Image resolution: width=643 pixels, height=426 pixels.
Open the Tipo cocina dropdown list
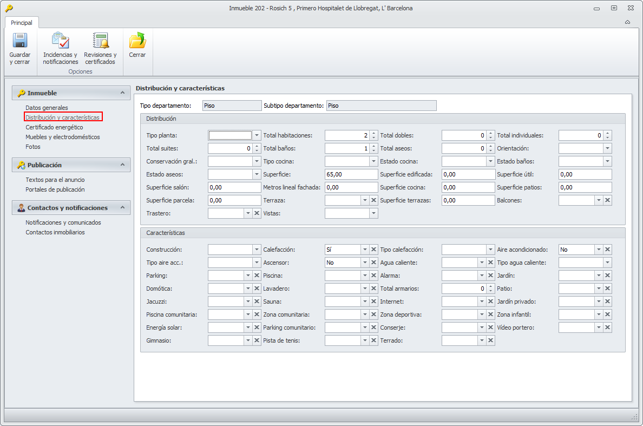pyautogui.click(x=373, y=161)
